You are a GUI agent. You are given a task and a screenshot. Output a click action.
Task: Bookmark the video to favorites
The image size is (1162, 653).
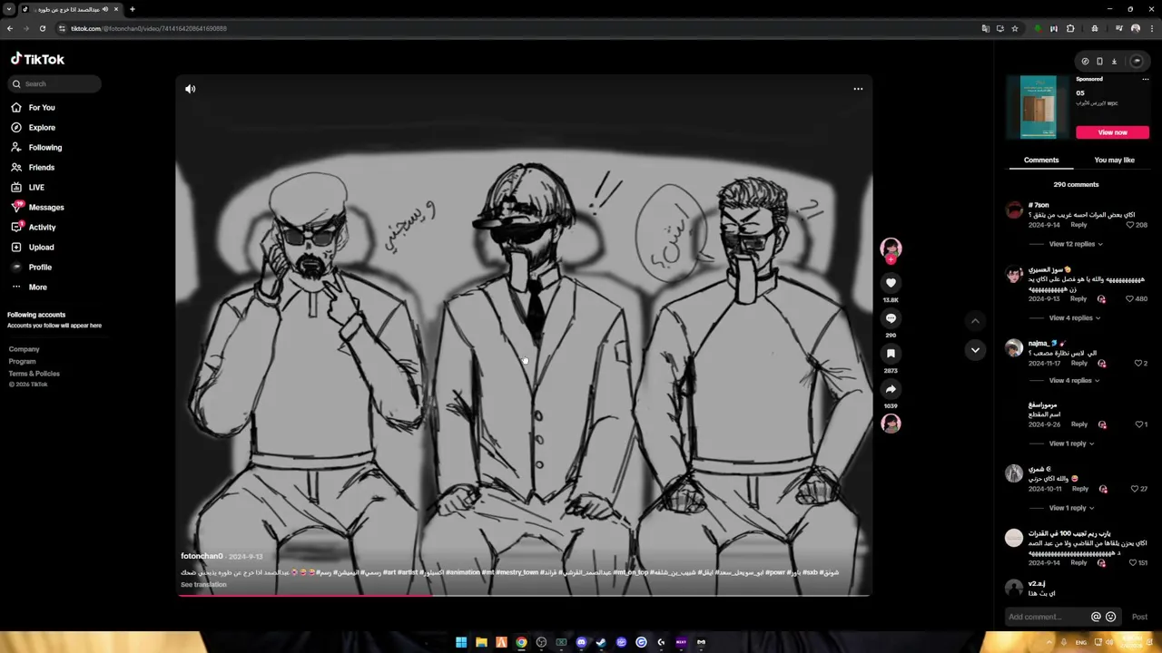pos(891,354)
